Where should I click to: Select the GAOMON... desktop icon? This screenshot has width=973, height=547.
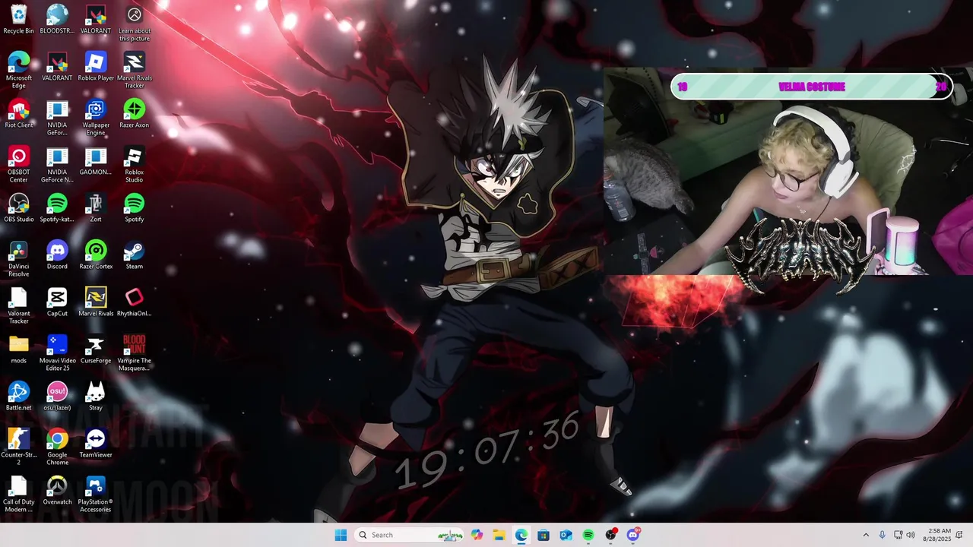96,161
